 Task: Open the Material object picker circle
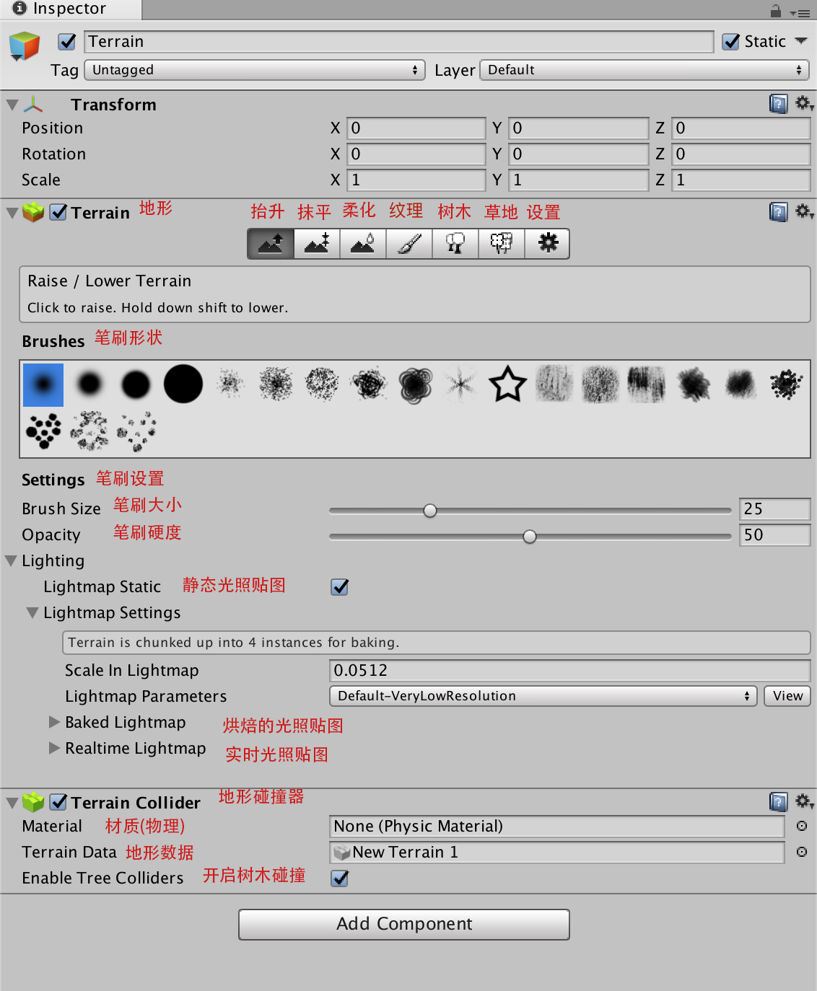click(x=802, y=827)
